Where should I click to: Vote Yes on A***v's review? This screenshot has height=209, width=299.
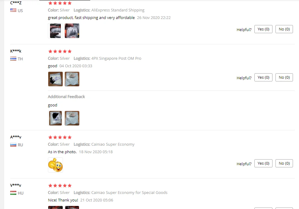(263, 163)
